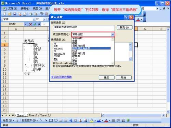Click the Fill Color bucket icon
The image size is (171, 128).
click(x=92, y=120)
